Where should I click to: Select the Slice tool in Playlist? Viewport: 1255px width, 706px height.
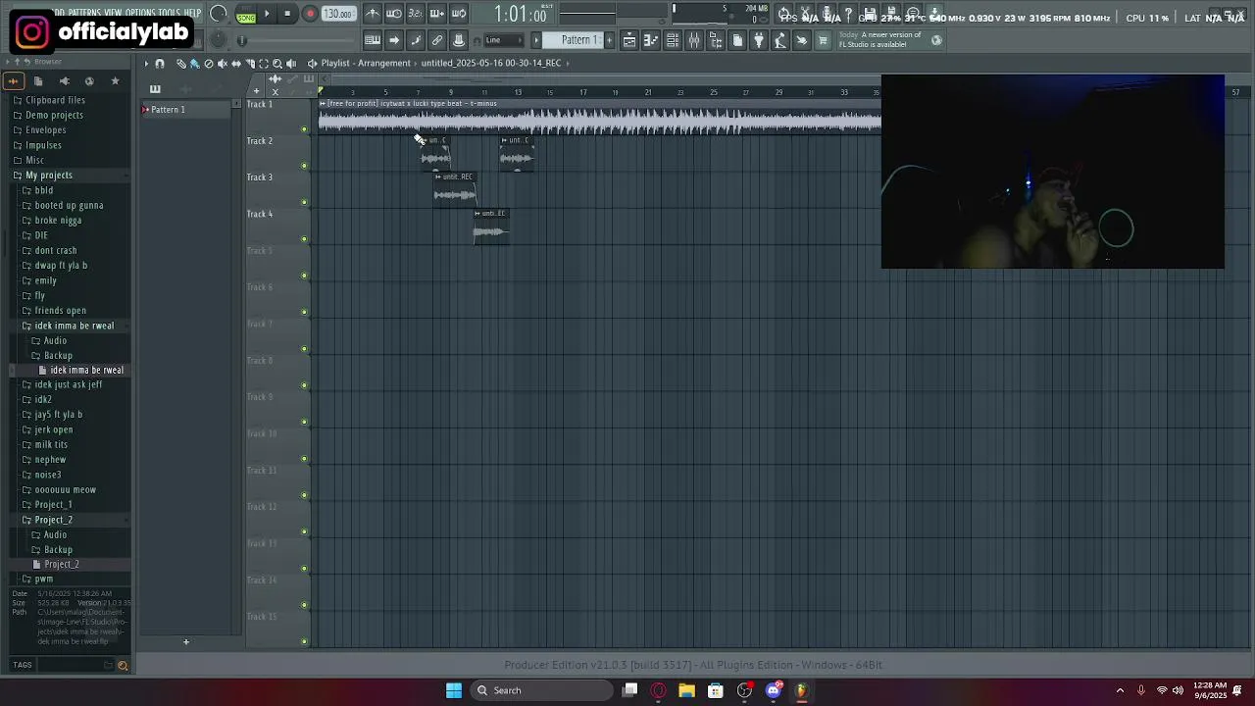point(250,64)
